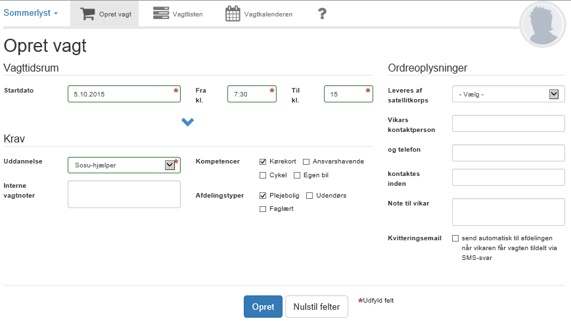
Task: Click the shopping cart icon for Opret vagt
Action: 87,14
